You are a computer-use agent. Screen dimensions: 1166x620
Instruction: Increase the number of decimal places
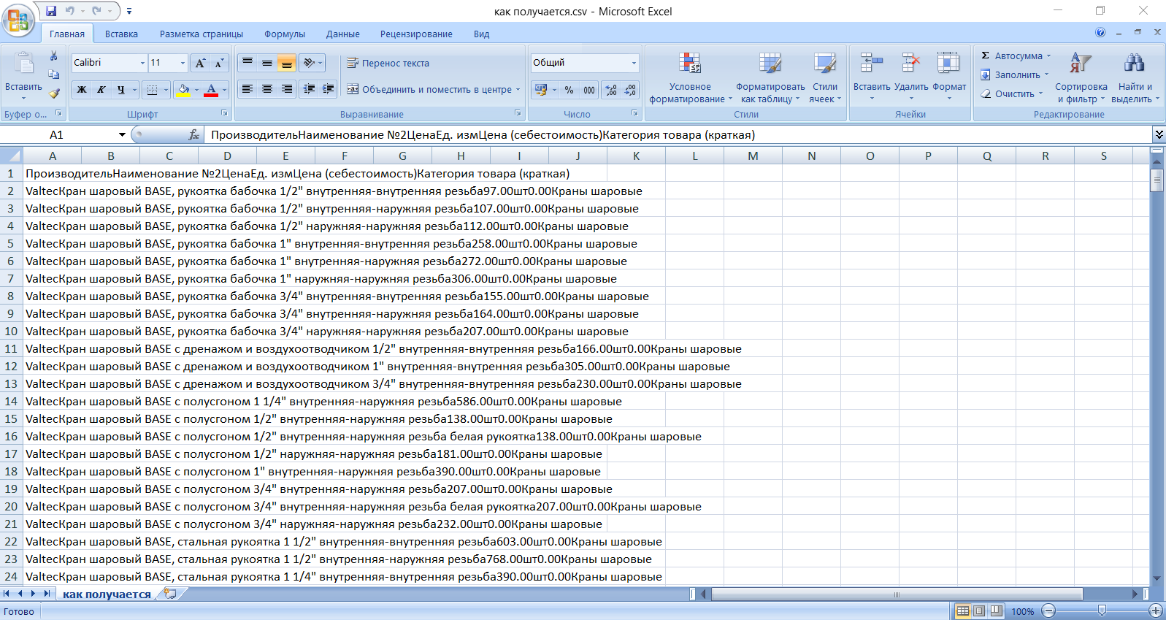tap(611, 90)
